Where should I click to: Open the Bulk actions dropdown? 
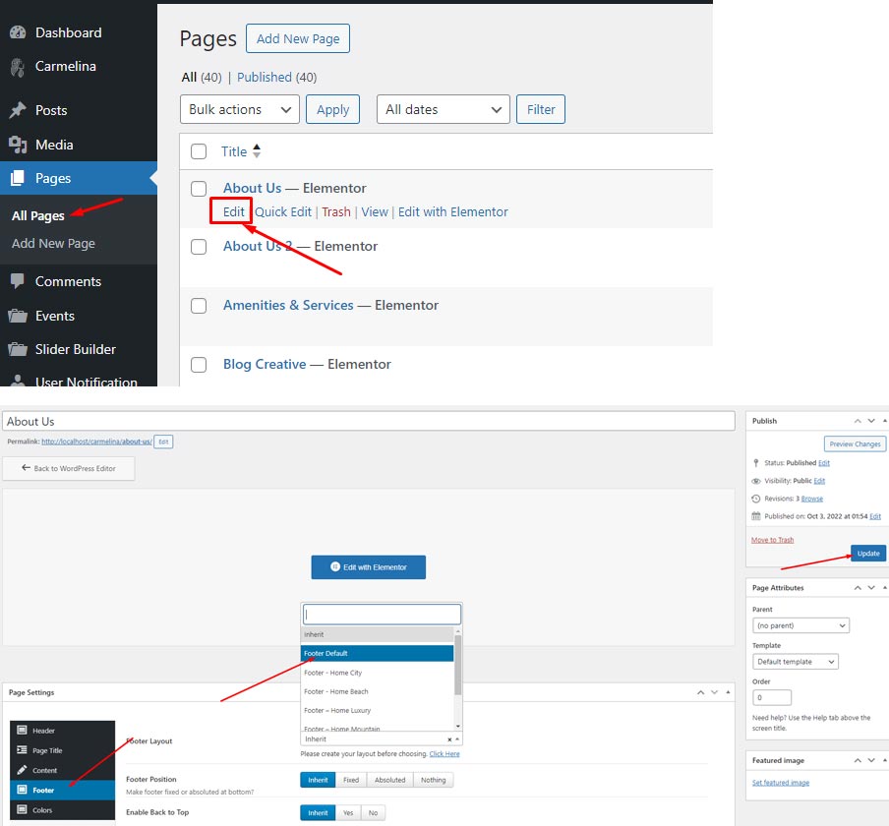click(x=239, y=109)
